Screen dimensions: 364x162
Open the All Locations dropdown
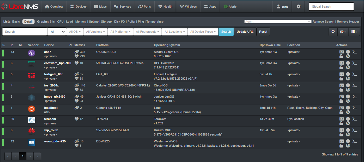[174, 32]
